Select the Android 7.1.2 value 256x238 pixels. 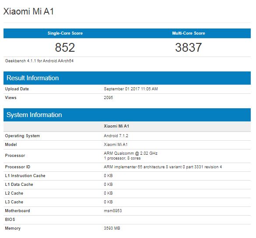point(116,136)
